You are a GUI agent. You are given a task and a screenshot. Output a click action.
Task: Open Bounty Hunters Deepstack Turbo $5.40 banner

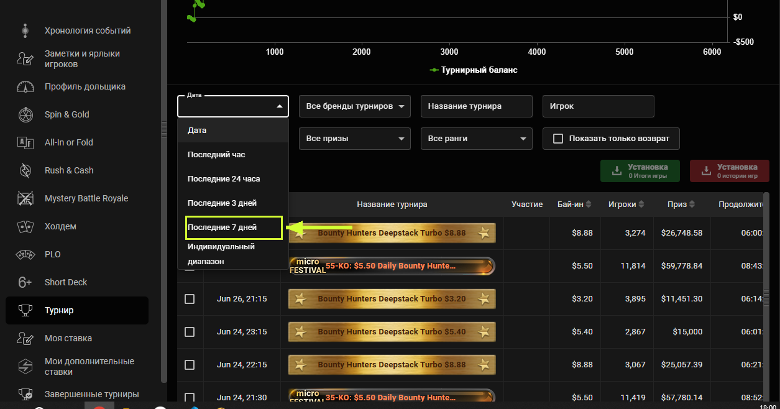(392, 332)
